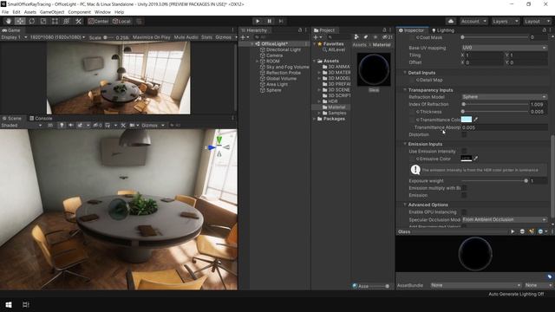Enable Maximize On Play

coord(151,37)
